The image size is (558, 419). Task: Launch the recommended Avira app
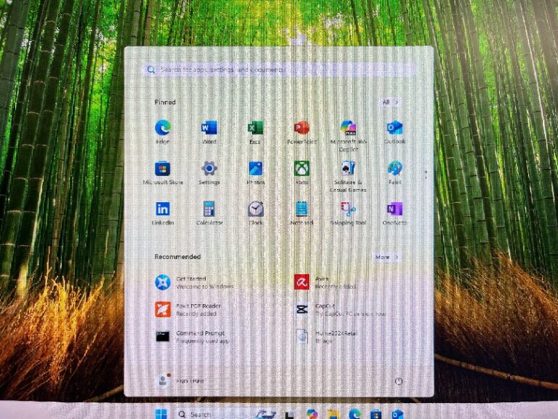302,282
